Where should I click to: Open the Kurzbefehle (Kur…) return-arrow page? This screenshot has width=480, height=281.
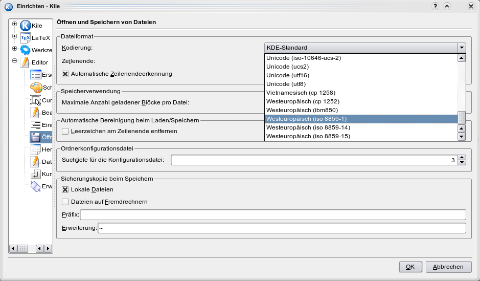pos(35,174)
